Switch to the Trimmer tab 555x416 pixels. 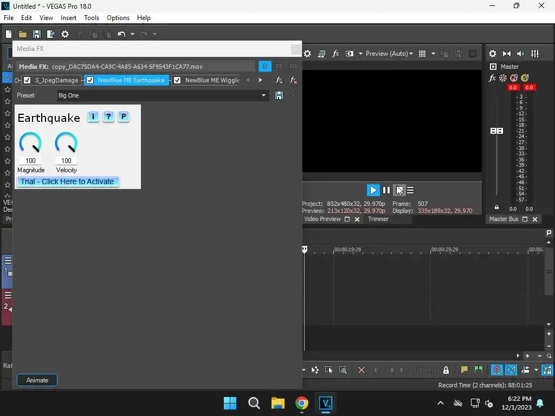[378, 219]
